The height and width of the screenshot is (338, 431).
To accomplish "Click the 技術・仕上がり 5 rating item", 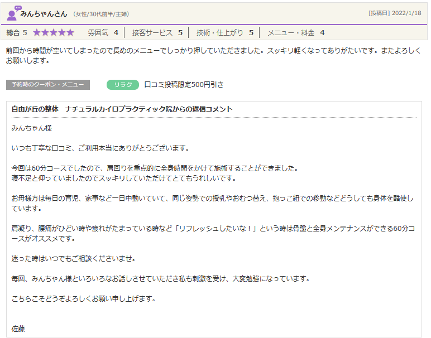I will pos(224,33).
